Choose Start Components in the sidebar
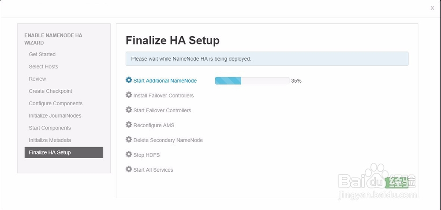 pos(50,128)
